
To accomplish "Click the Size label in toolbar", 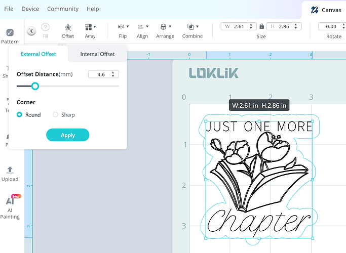I will click(261, 36).
